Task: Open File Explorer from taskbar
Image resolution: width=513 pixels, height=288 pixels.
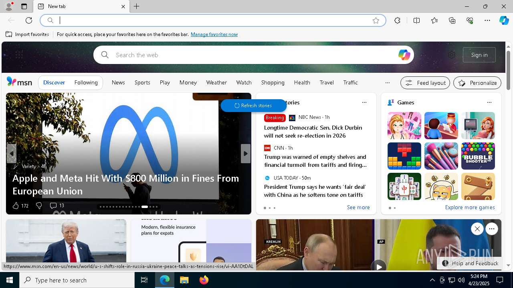Action: (x=184, y=280)
